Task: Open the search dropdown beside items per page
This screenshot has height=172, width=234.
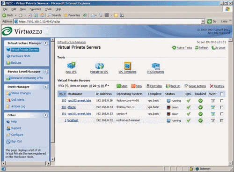Action: (x=107, y=86)
